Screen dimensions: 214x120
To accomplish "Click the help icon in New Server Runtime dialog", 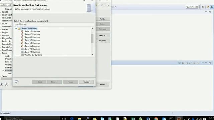I will [17, 82].
